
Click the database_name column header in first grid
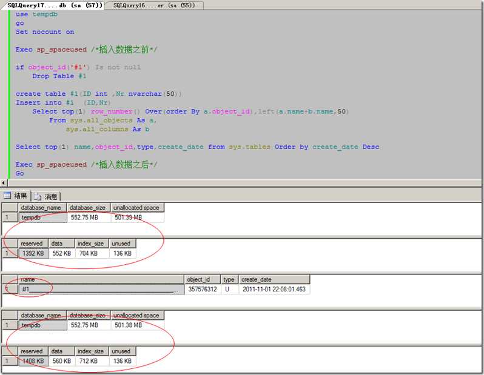point(41,208)
